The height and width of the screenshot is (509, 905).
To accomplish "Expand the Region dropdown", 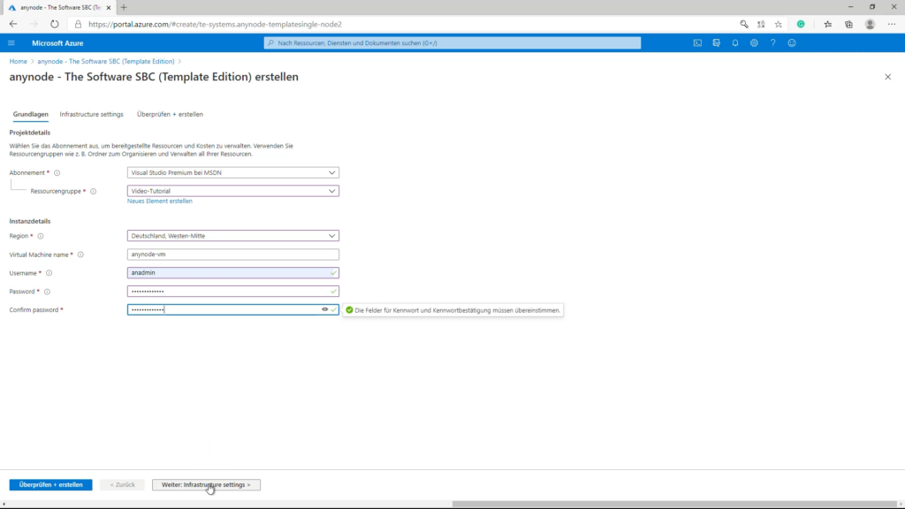I will 233,236.
